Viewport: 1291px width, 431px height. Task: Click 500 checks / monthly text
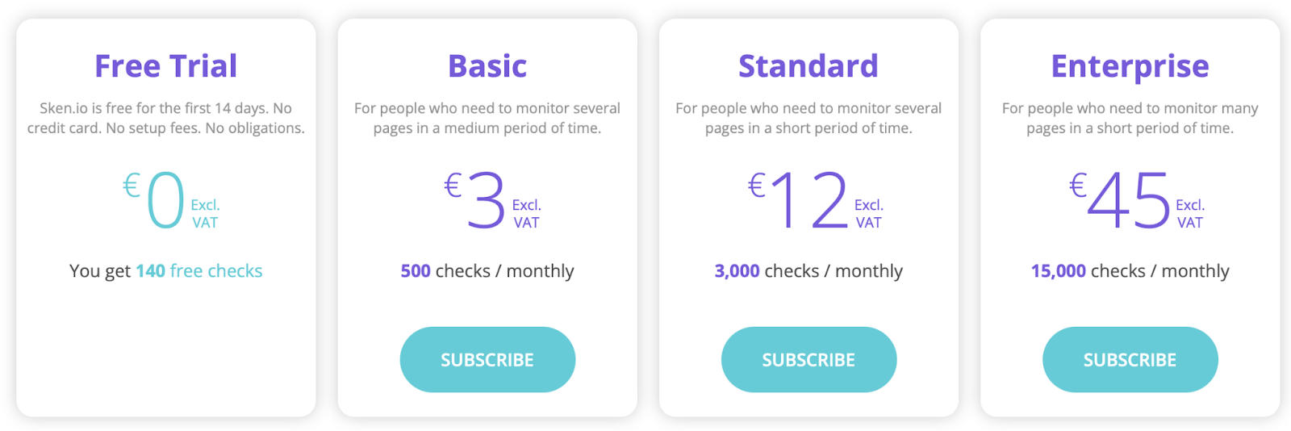tap(487, 271)
